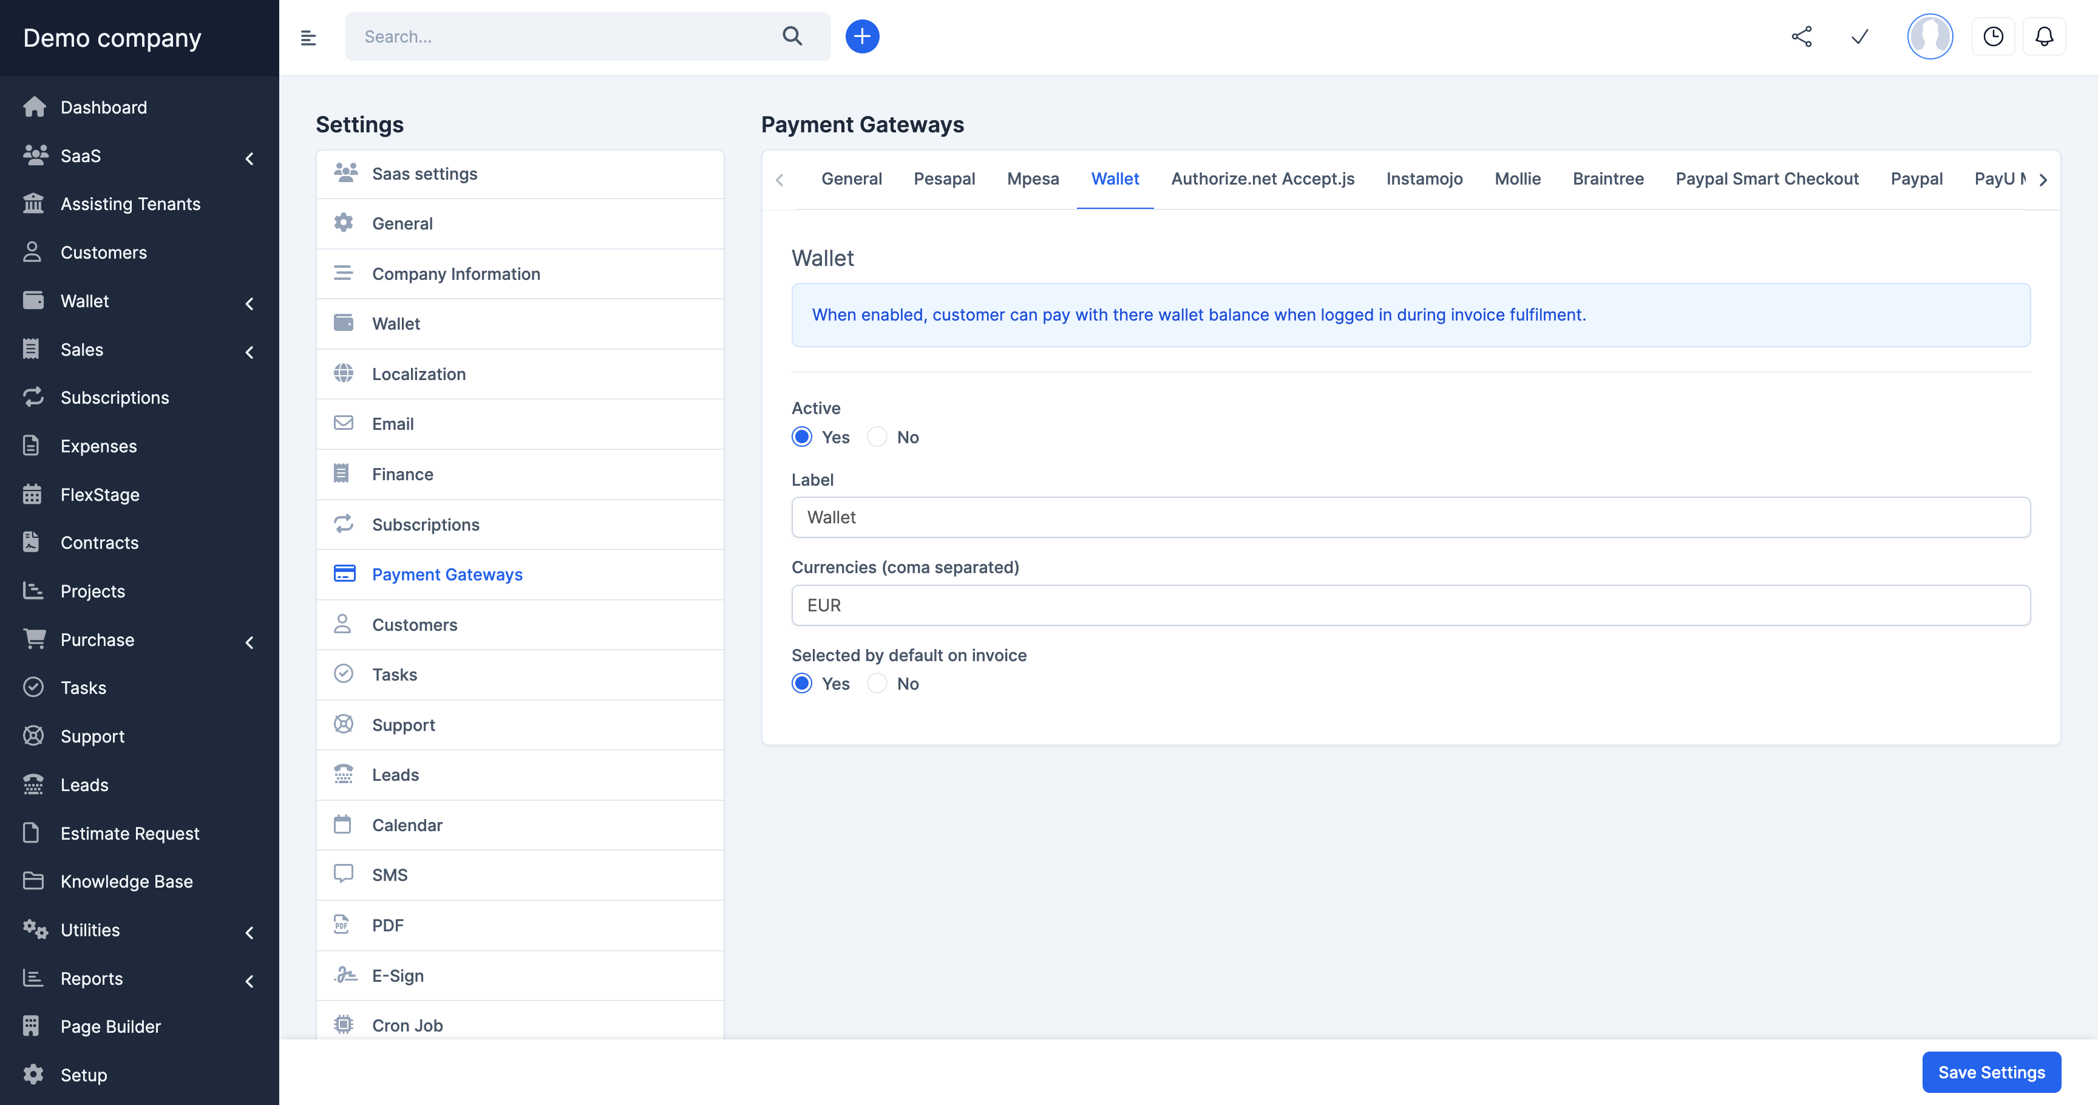Open the Cron Job settings item
2098x1105 pixels.
[x=407, y=1025]
